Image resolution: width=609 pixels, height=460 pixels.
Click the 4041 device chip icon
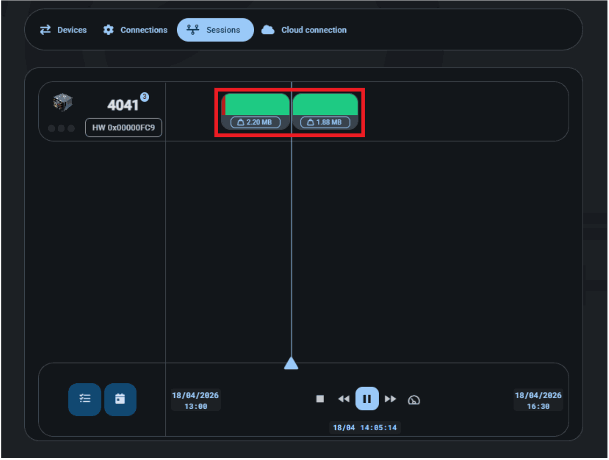pyautogui.click(x=62, y=102)
